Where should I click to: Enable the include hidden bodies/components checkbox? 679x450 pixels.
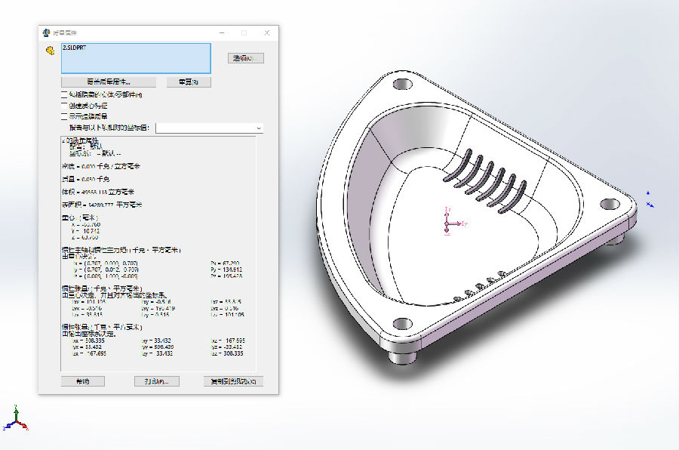64,94
